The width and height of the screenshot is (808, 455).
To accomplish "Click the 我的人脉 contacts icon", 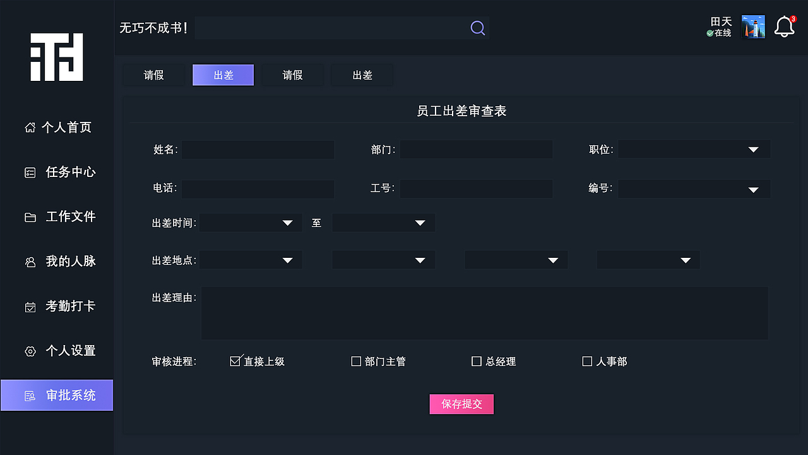I will 30,261.
